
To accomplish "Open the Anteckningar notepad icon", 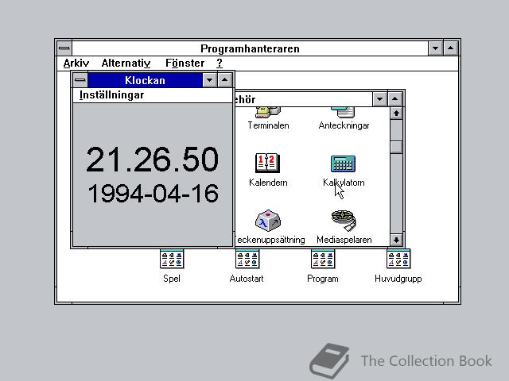I will (343, 113).
